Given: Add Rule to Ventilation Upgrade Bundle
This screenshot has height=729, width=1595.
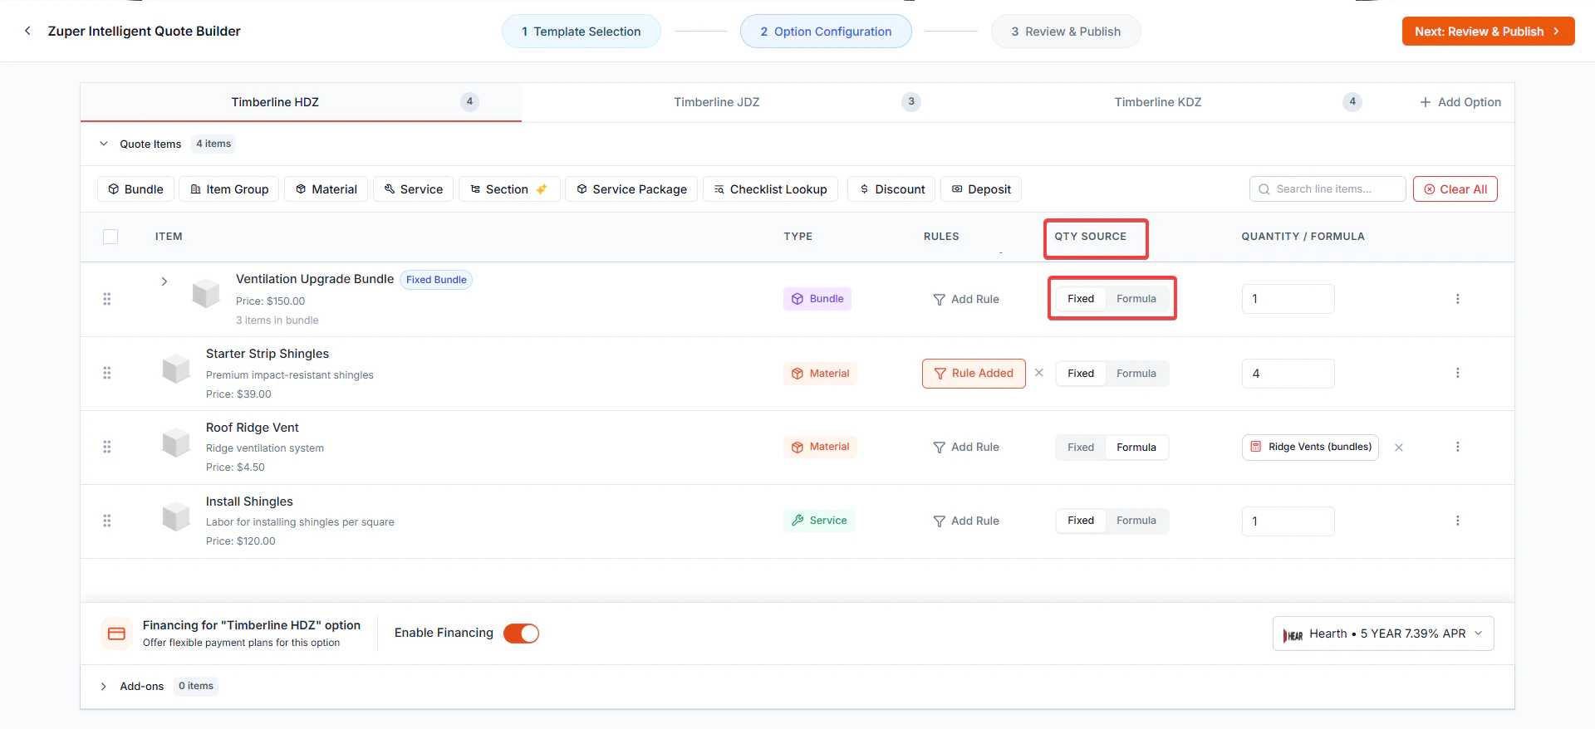Looking at the screenshot, I should (x=966, y=299).
